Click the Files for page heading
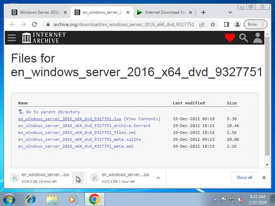The width and height of the screenshot is (275, 206). (x=136, y=65)
